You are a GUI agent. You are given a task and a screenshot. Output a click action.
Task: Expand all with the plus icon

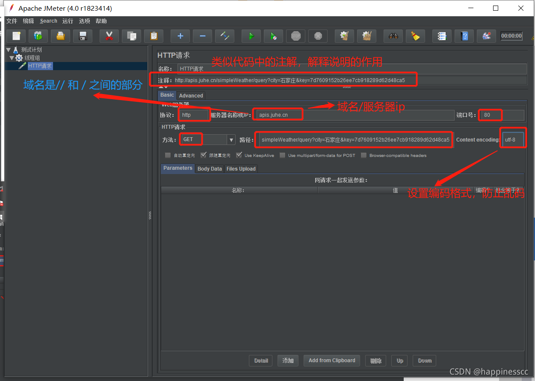tap(180, 36)
